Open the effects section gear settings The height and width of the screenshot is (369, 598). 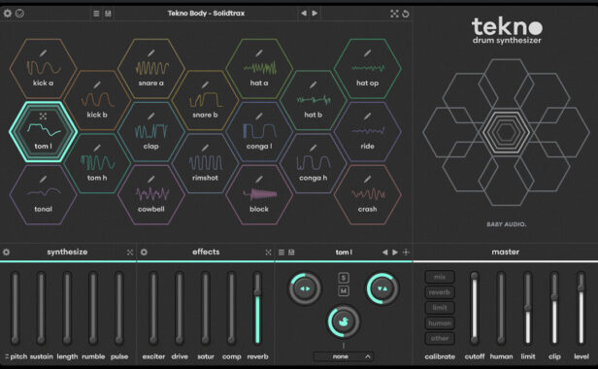click(144, 252)
